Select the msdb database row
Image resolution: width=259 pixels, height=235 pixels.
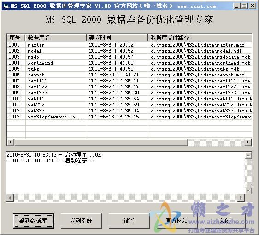pyautogui.click(x=129, y=57)
